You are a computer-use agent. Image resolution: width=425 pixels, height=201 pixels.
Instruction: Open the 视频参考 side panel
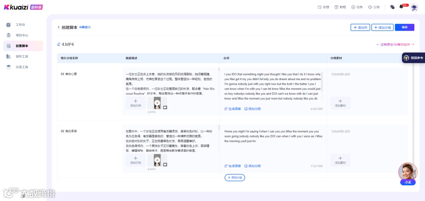click(x=413, y=58)
